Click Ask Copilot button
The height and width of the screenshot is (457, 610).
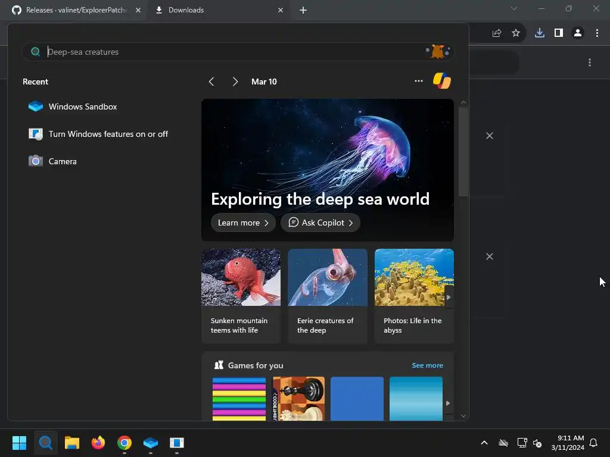[320, 223]
